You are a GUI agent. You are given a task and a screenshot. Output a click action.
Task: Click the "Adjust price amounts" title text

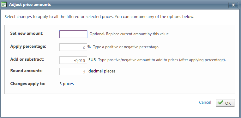click(x=30, y=5)
